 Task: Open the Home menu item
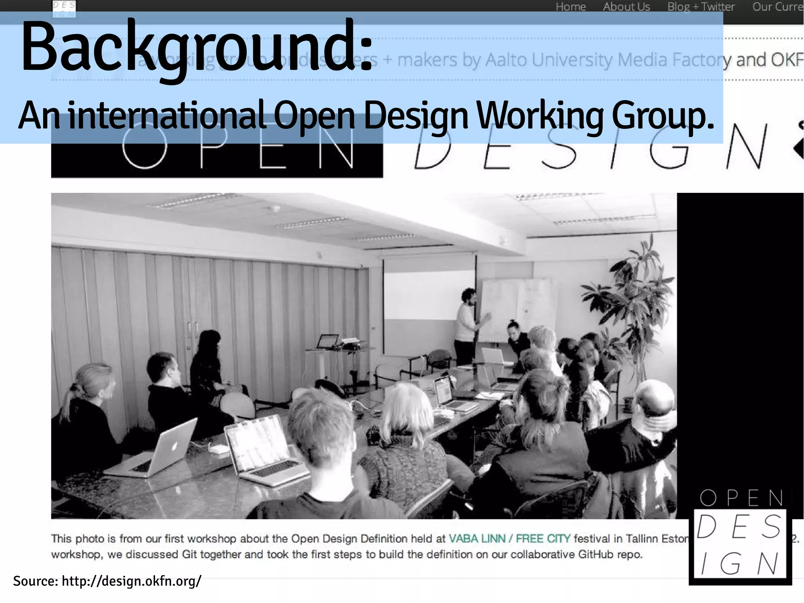click(570, 7)
